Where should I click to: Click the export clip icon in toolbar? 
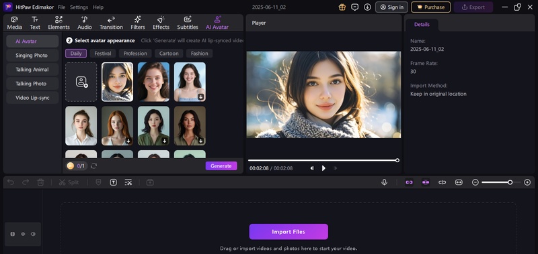tap(150, 182)
